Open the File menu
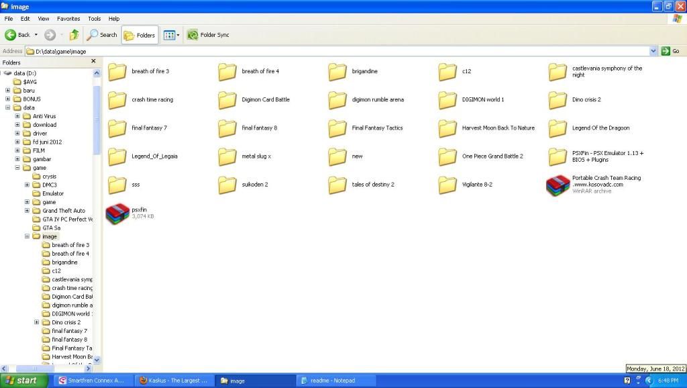 pyautogui.click(x=9, y=18)
